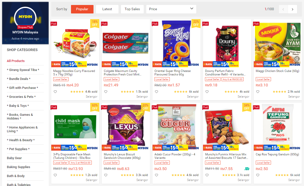The width and height of the screenshot is (304, 186).
Task: Sort by Popular button
Action: 82,9
